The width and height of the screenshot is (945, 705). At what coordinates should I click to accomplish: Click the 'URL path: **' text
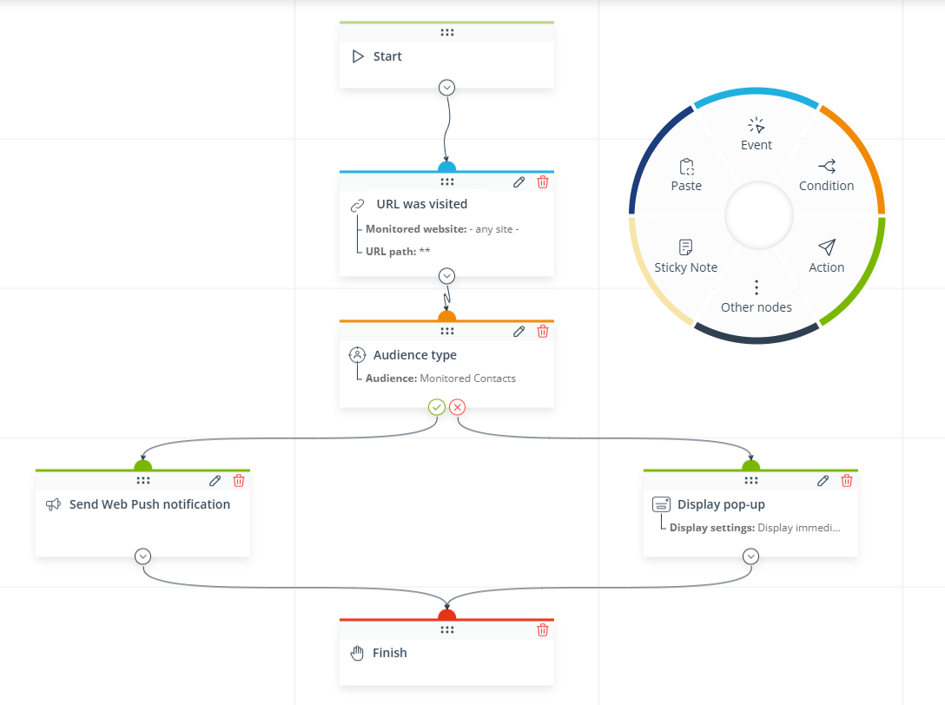[398, 251]
